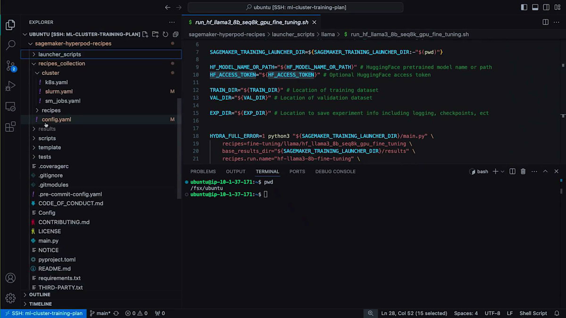The height and width of the screenshot is (318, 566).
Task: Open Source Control view with badge
Action: tap(10, 66)
